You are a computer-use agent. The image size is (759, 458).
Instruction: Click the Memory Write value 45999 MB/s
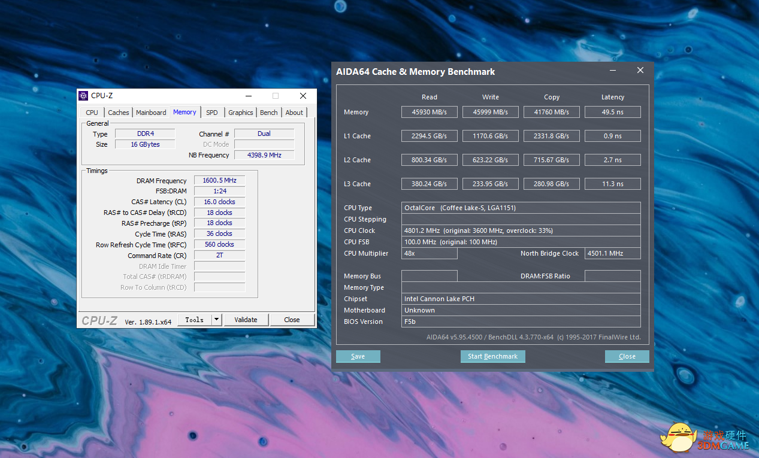click(x=491, y=112)
